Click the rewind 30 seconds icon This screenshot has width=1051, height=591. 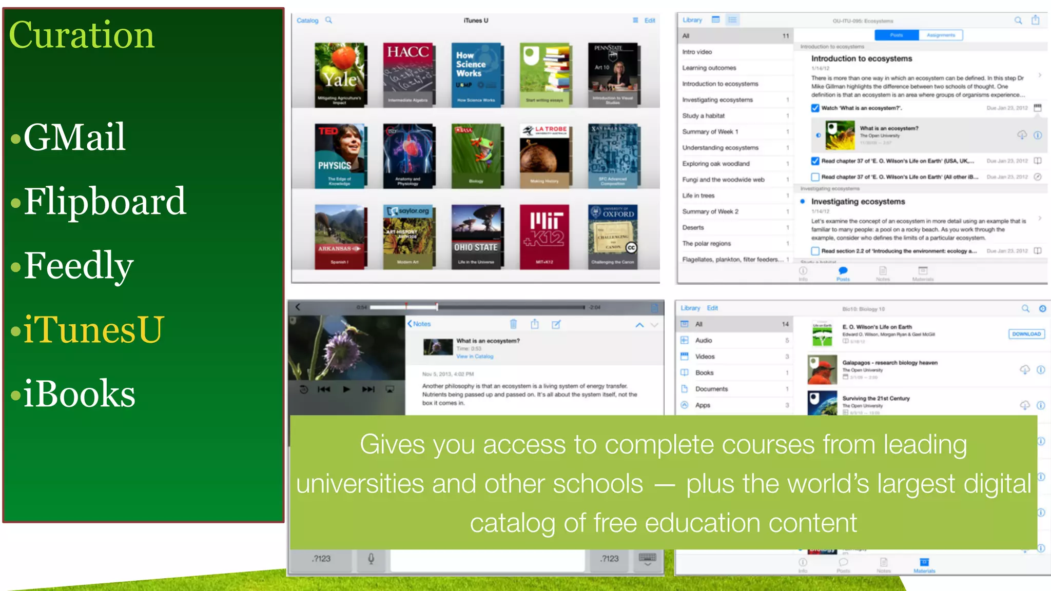point(303,389)
